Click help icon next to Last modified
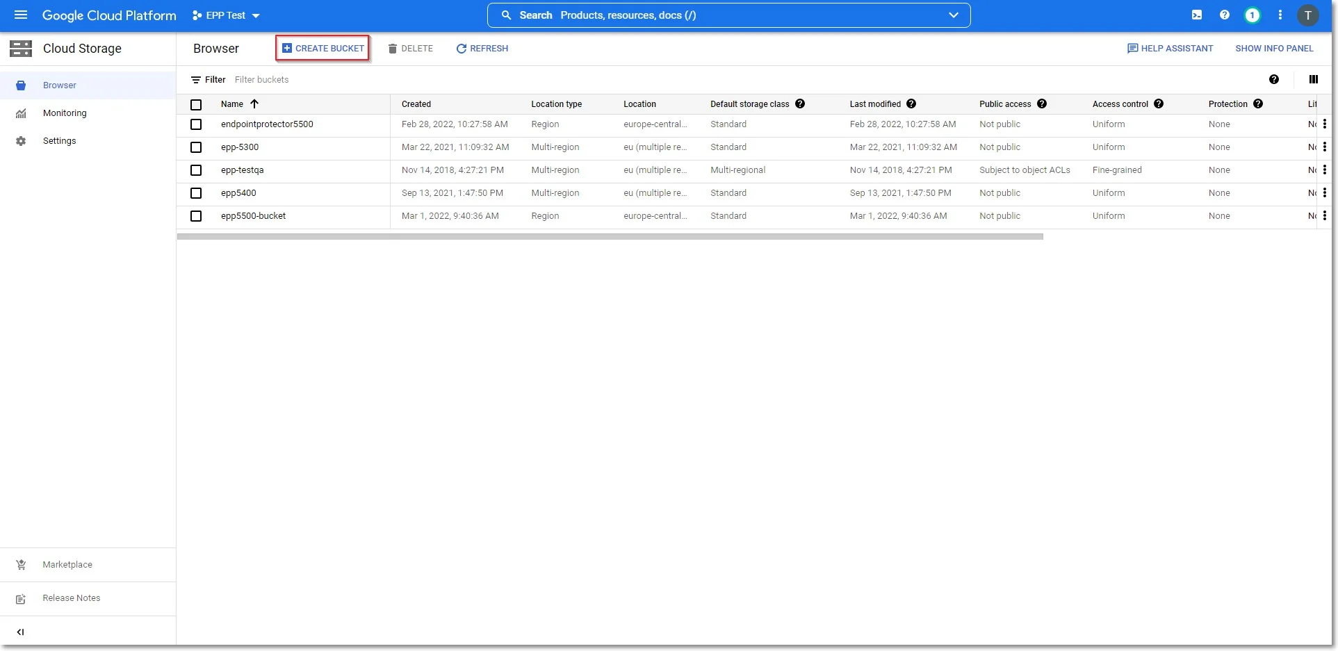The height and width of the screenshot is (651, 1338). (911, 104)
